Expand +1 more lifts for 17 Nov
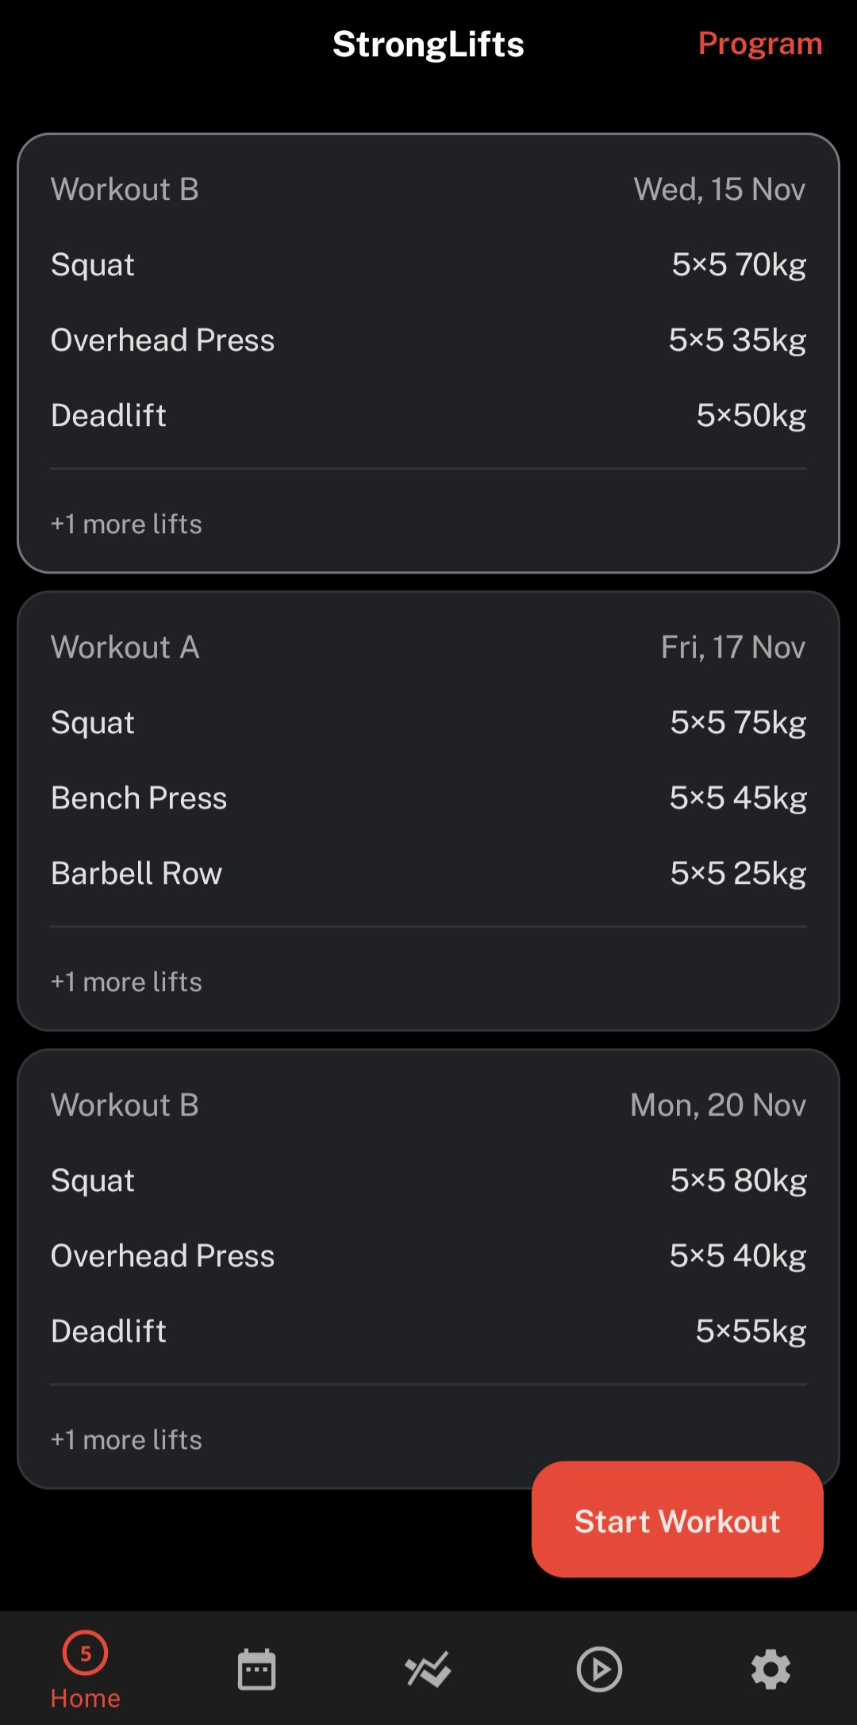This screenshot has height=1725, width=857. (126, 982)
